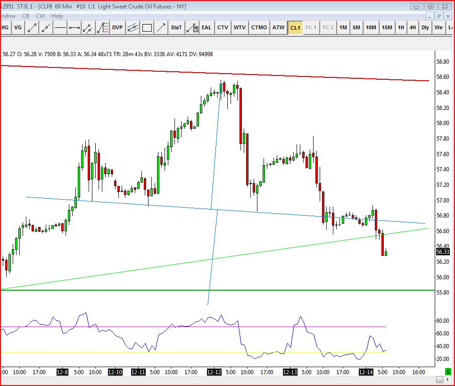The image size is (455, 386).
Task: Restore down the inner chart window
Action: click(439, 16)
